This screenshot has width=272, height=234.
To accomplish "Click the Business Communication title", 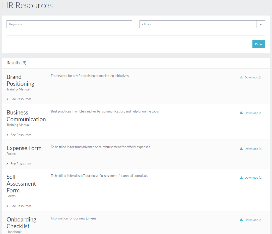I will coord(26,116).
